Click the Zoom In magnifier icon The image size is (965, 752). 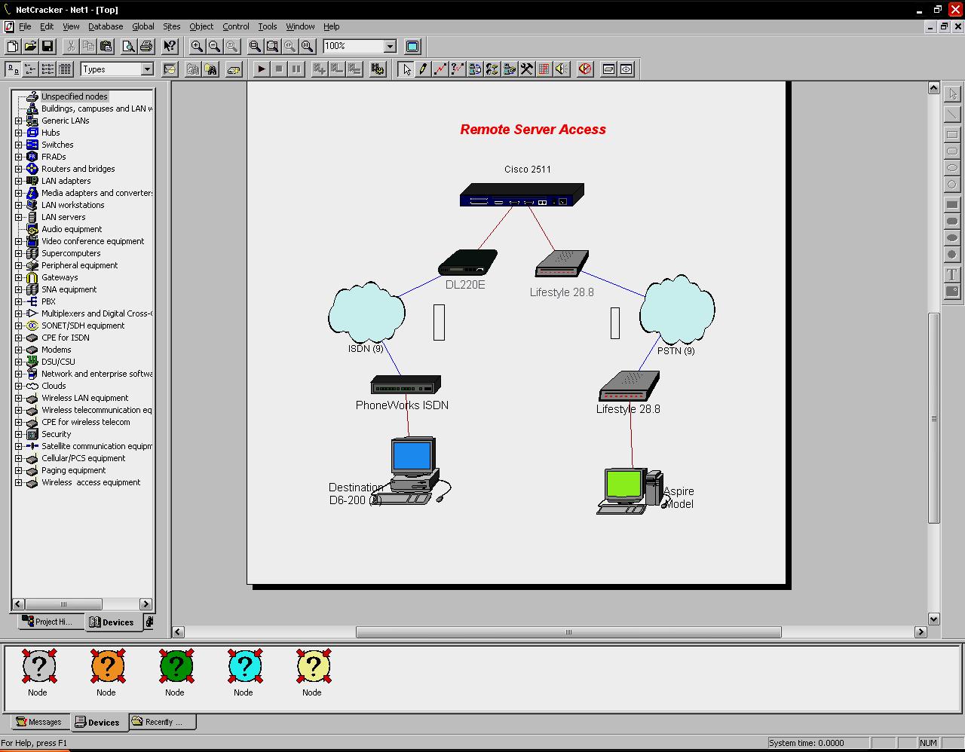coord(197,47)
